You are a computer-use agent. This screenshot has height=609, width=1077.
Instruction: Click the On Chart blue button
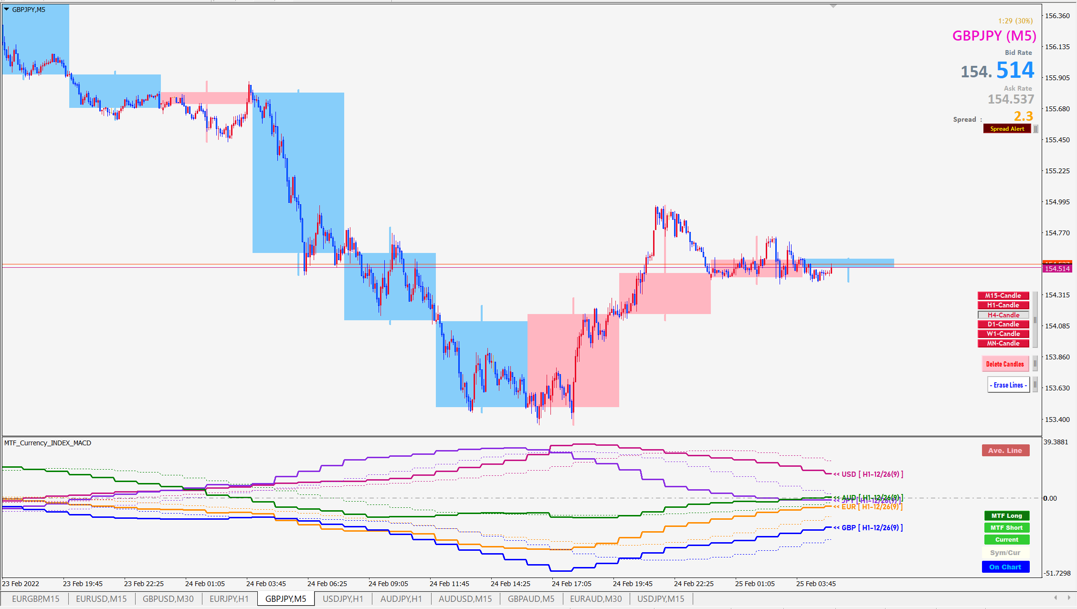pyautogui.click(x=1005, y=567)
